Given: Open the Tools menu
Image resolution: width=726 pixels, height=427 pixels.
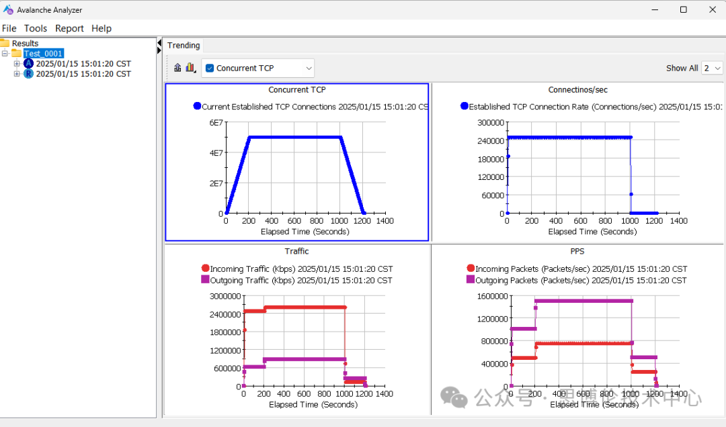Looking at the screenshot, I should pyautogui.click(x=36, y=28).
